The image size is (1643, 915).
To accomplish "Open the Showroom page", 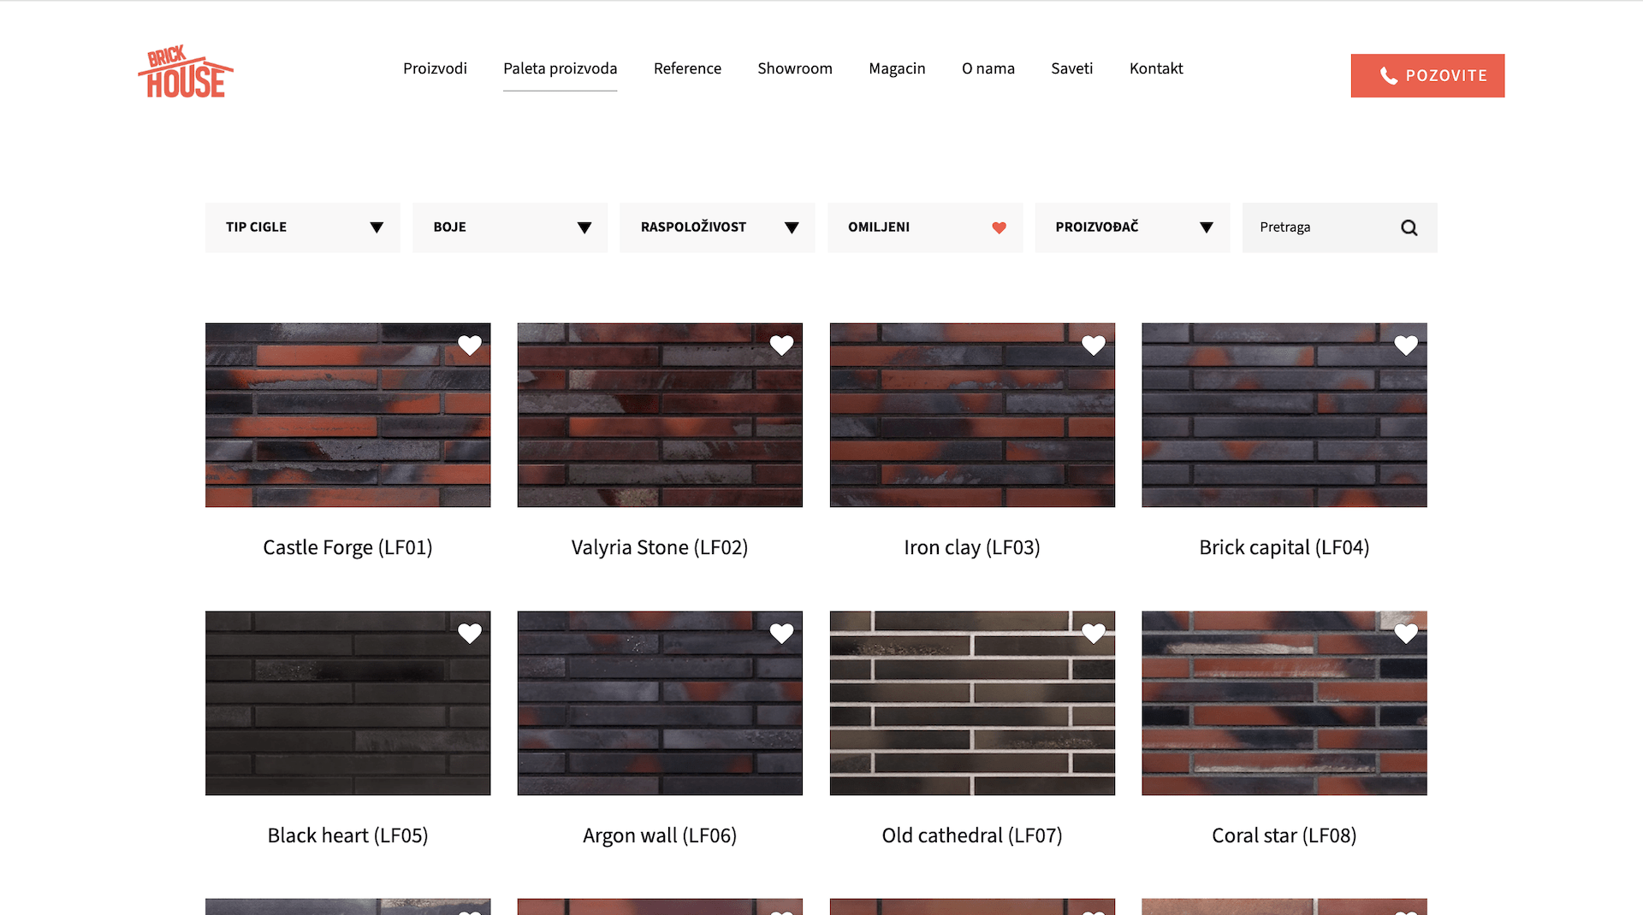I will tap(795, 68).
